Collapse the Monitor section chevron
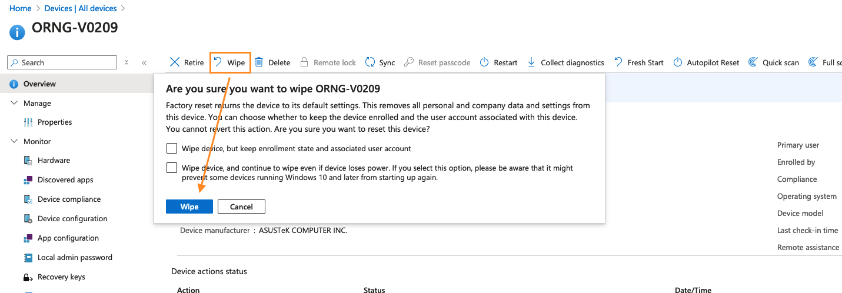 [14, 141]
